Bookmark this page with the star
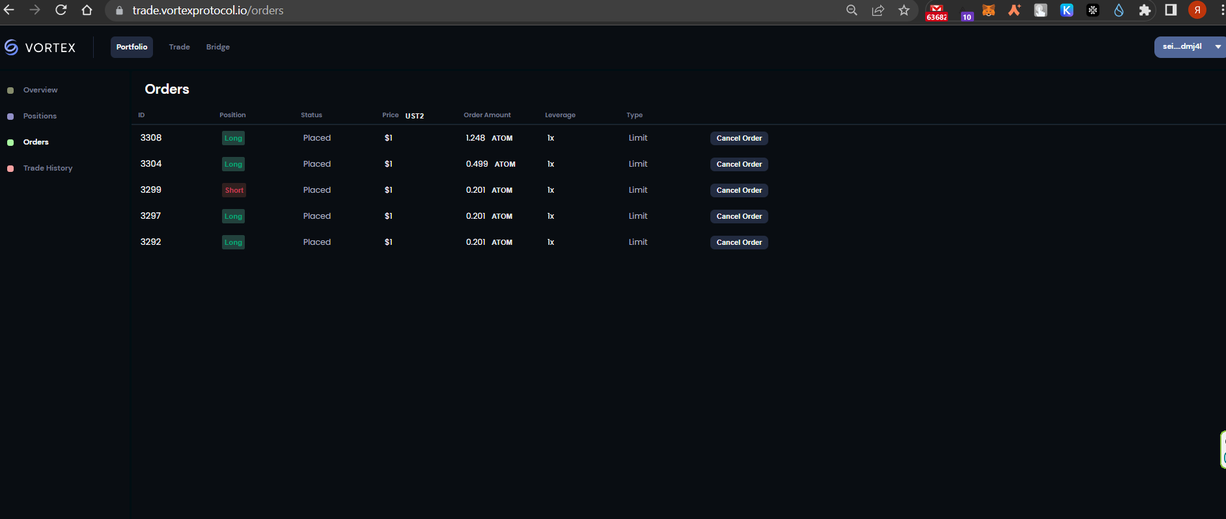This screenshot has width=1226, height=519. [904, 10]
